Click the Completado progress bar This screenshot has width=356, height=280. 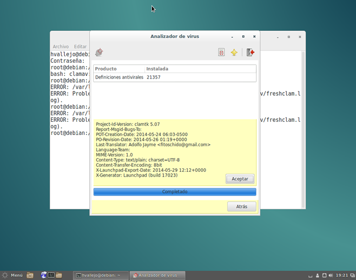click(x=174, y=192)
